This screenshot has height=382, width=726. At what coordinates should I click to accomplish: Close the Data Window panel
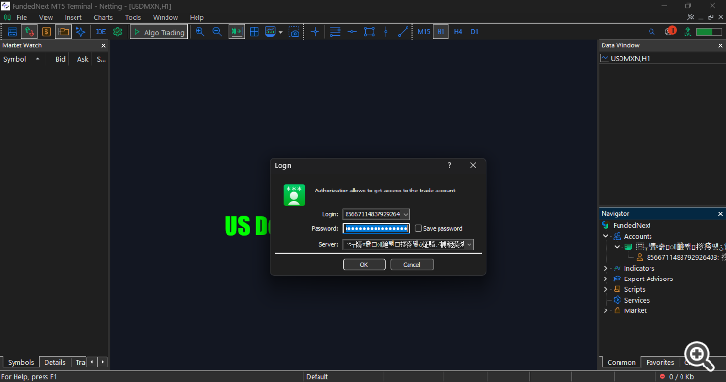[720, 45]
